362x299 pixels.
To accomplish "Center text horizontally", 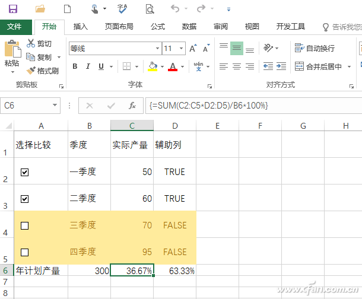I will click(237, 66).
